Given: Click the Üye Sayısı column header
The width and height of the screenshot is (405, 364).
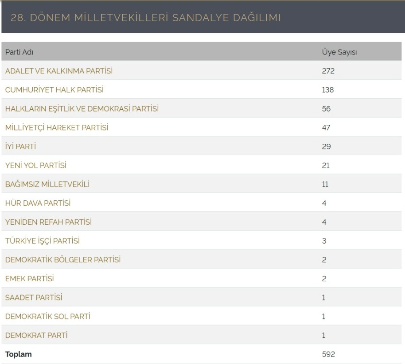Looking at the screenshot, I should pos(339,52).
